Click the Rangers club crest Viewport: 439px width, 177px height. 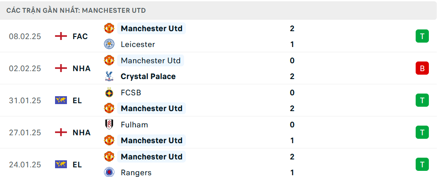(109, 173)
